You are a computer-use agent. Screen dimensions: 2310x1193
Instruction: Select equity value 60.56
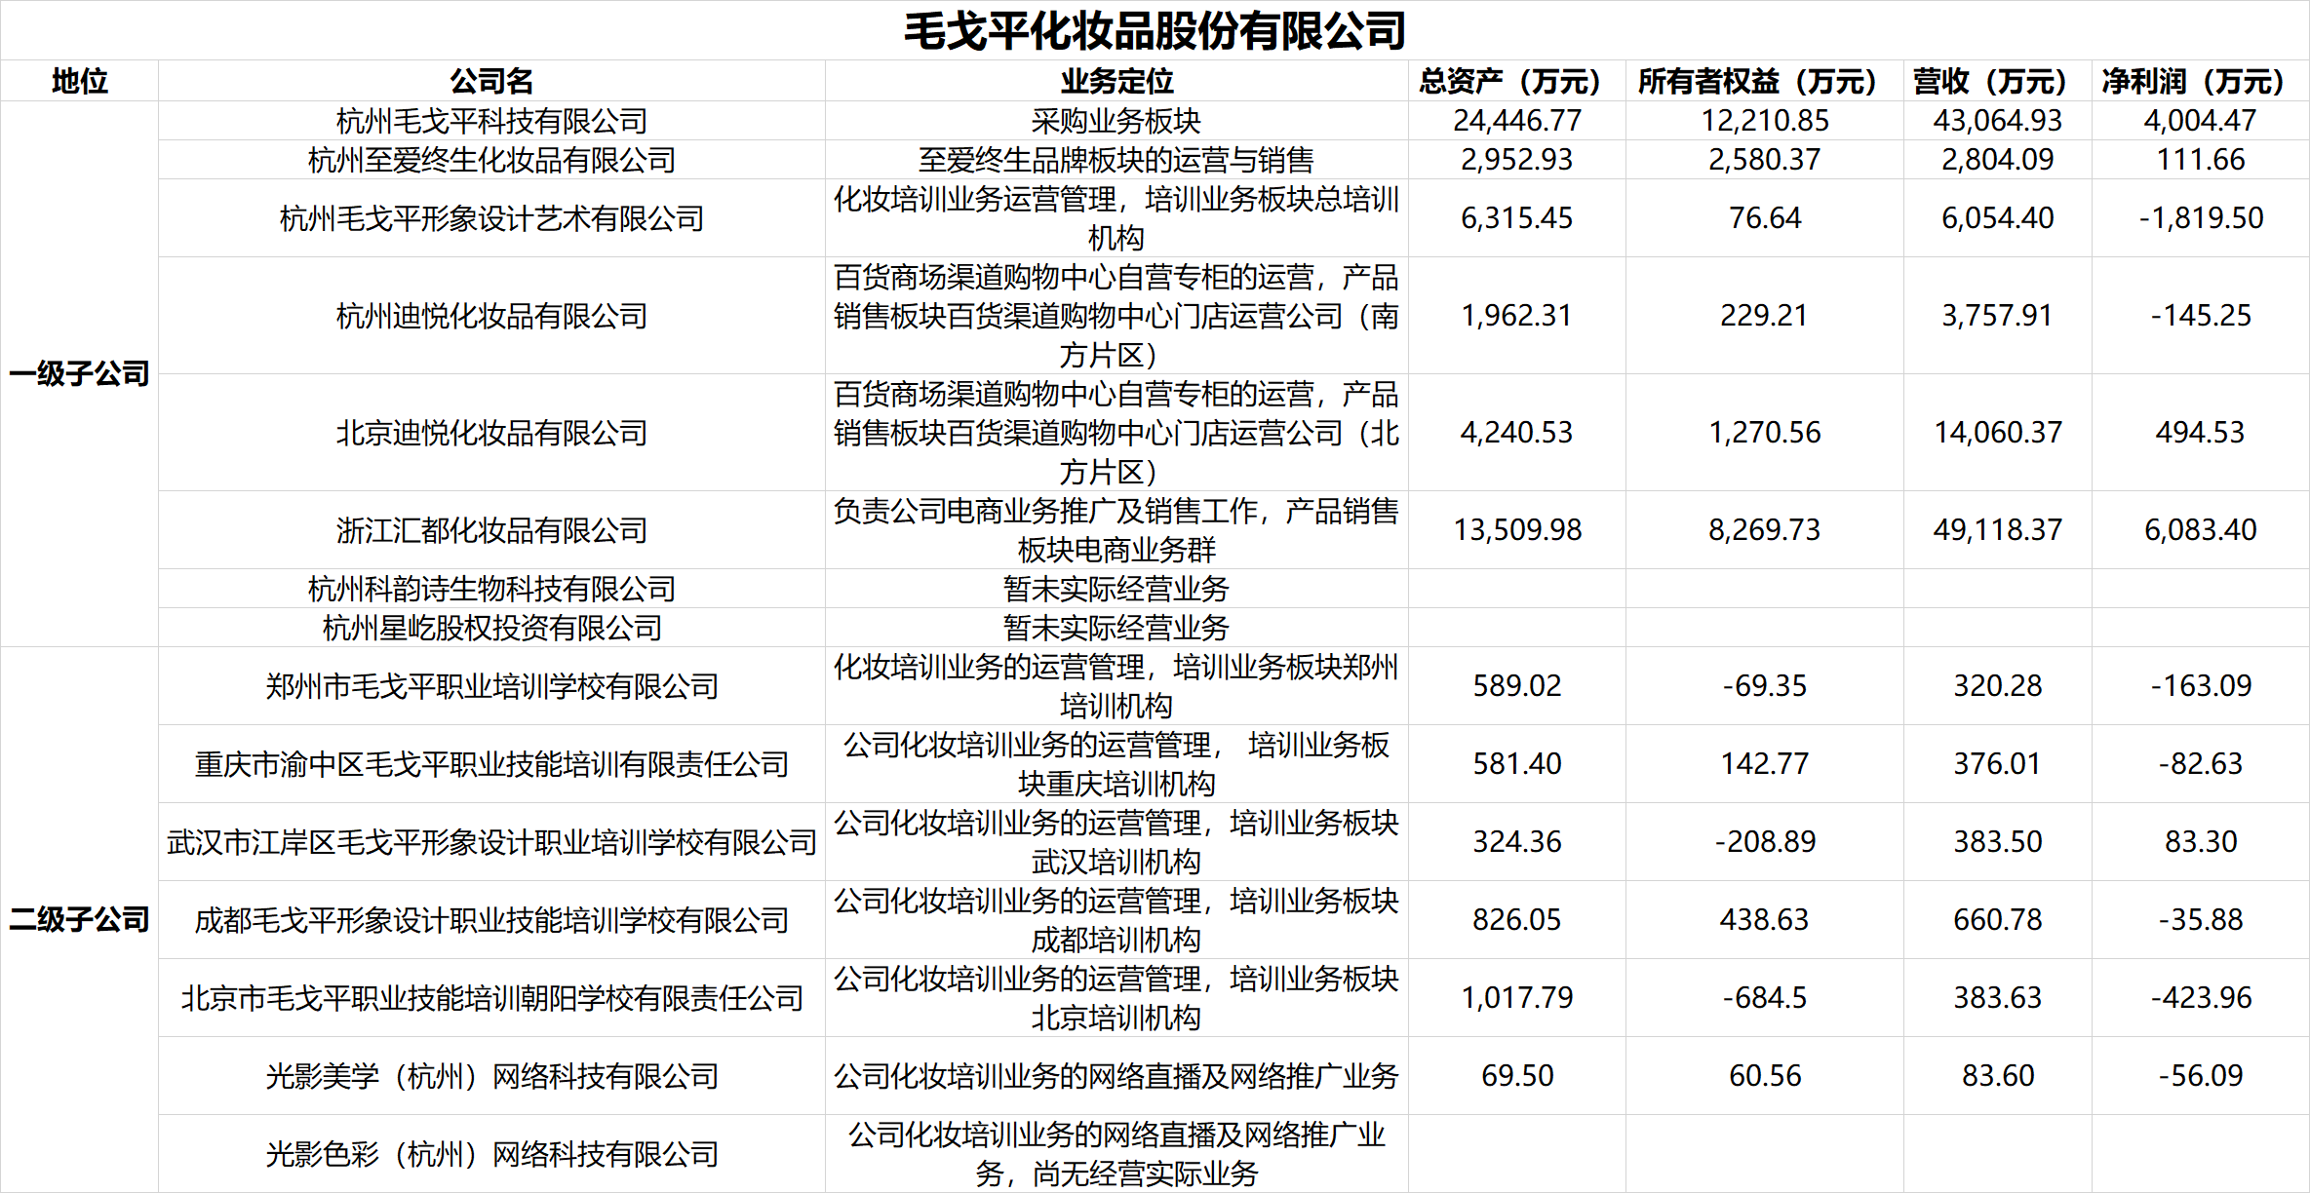[1764, 1076]
